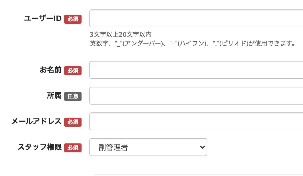
Task: Click the 英数字 allowed characters help text
Action: click(x=192, y=43)
